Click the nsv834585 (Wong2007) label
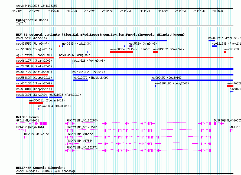This screenshot has width=241, height=175. pyautogui.click(x=32, y=44)
